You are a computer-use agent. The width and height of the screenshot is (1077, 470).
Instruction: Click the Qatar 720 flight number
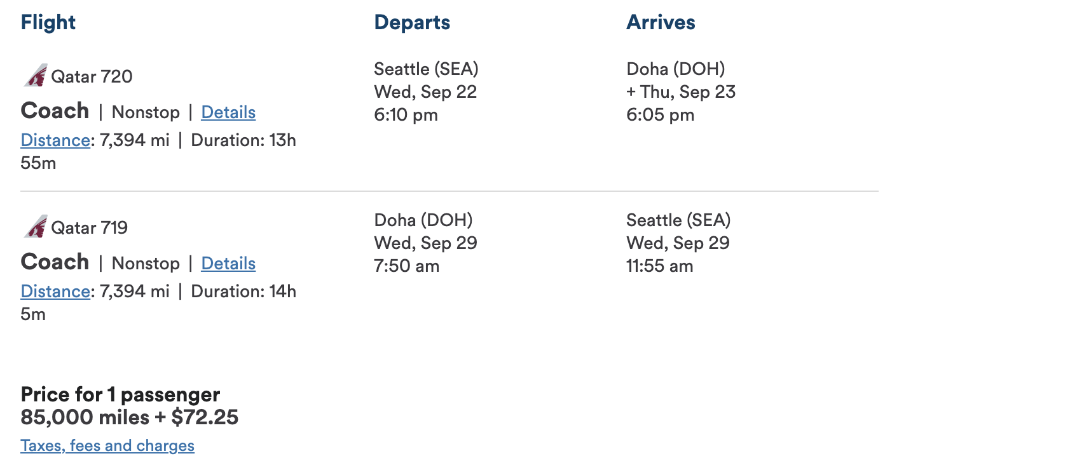pyautogui.click(x=92, y=76)
